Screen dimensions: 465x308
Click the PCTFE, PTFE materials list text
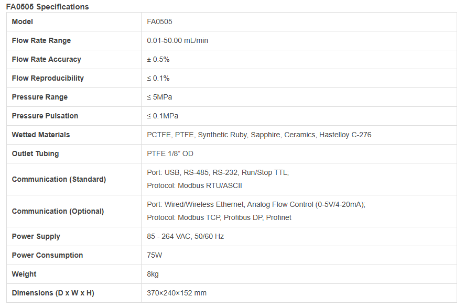[259, 135]
